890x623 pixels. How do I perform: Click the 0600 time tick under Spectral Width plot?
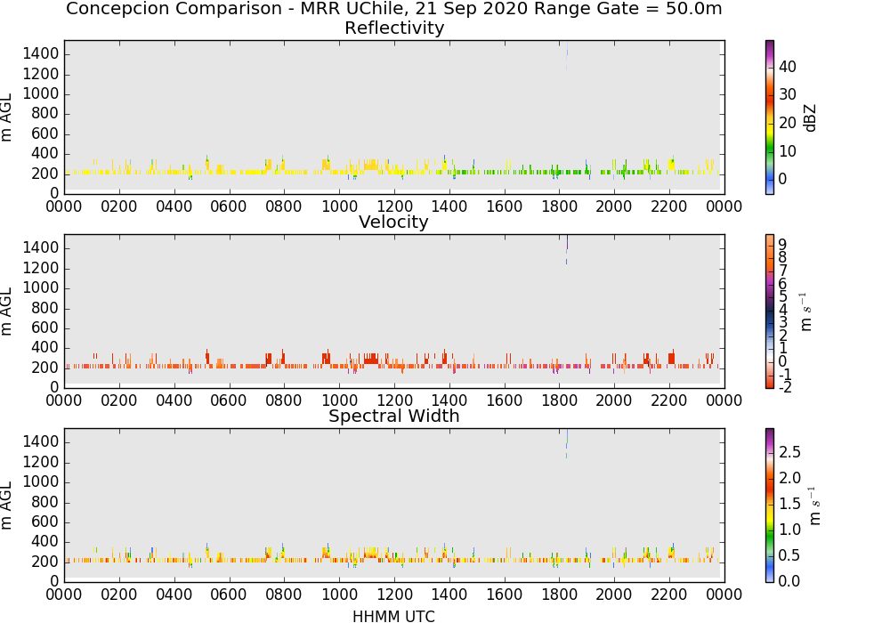point(229,595)
